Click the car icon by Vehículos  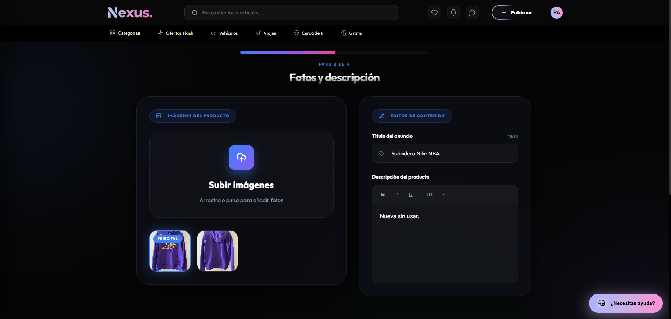(214, 33)
